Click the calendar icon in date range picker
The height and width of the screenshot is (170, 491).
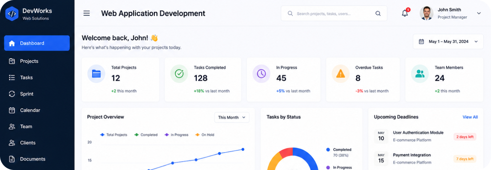(421, 41)
